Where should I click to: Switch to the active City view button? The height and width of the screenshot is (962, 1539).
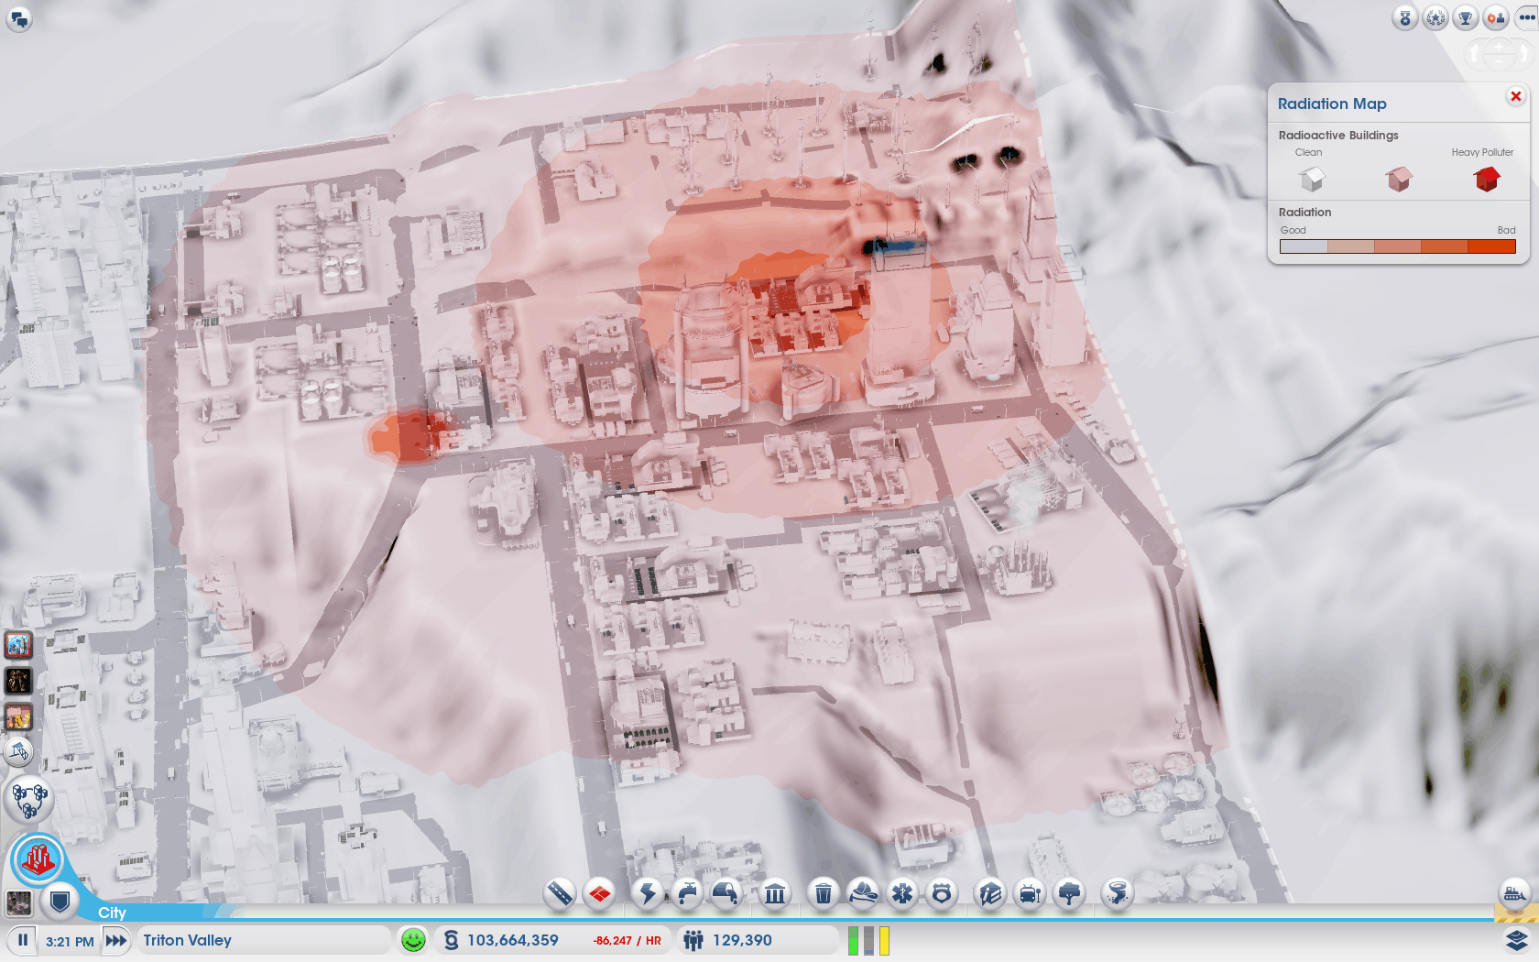click(38, 859)
